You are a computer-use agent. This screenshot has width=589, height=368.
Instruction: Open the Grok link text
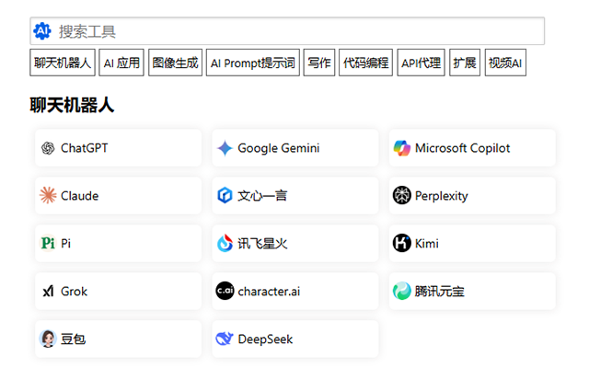pyautogui.click(x=74, y=291)
